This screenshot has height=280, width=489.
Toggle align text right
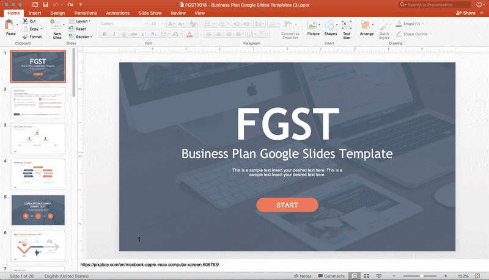pyautogui.click(x=229, y=34)
